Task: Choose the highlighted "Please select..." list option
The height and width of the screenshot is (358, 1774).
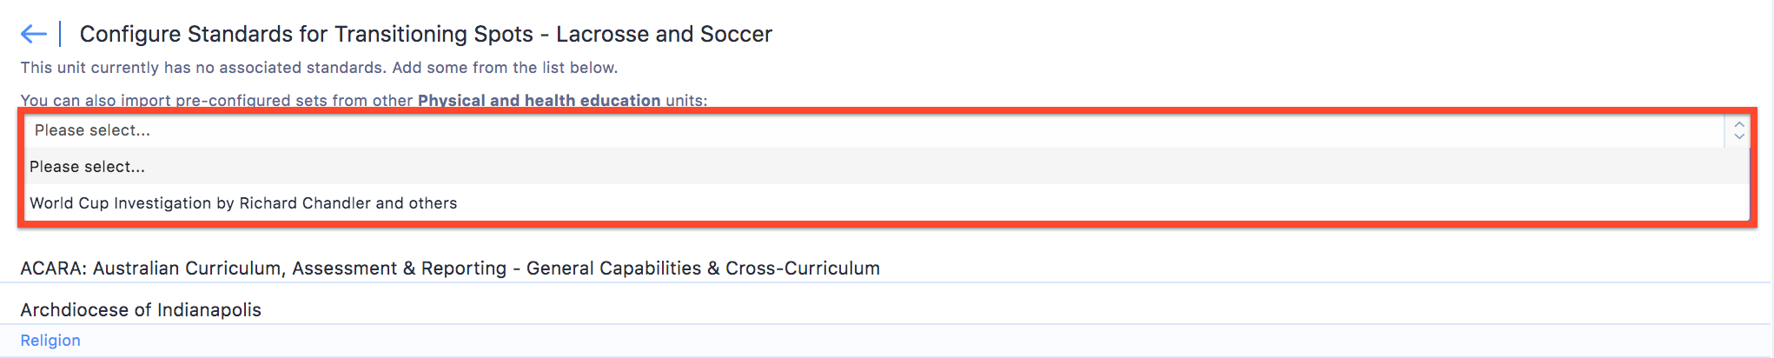Action: point(87,167)
